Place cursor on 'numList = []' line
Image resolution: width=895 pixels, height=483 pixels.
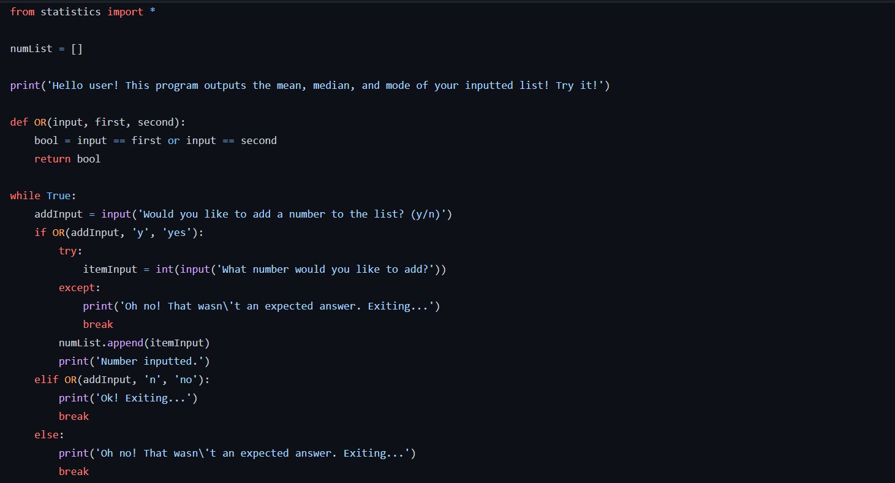47,48
